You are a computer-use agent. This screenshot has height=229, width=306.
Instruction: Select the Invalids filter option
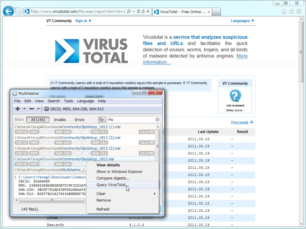click(x=60, y=120)
